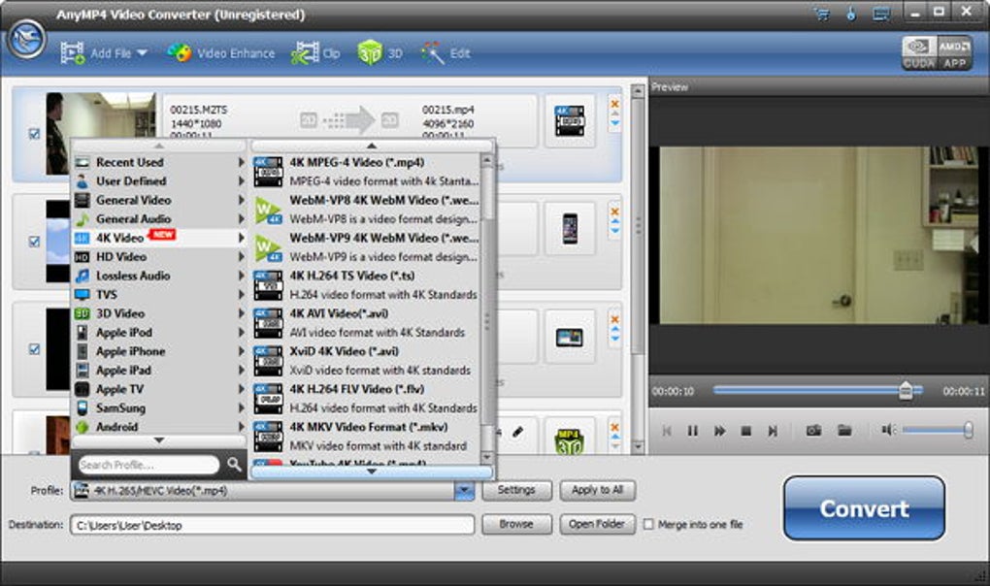Click the volume slider handle
The width and height of the screenshot is (990, 586).
click(x=968, y=430)
